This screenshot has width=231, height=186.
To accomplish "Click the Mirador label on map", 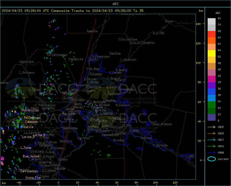I will click(119, 140).
